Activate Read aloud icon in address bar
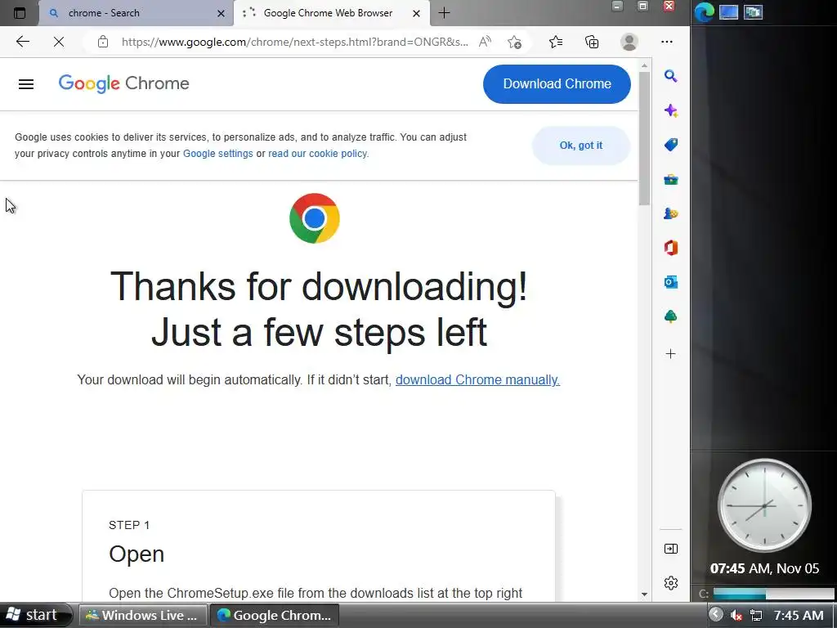This screenshot has height=628, width=837. [x=485, y=42]
